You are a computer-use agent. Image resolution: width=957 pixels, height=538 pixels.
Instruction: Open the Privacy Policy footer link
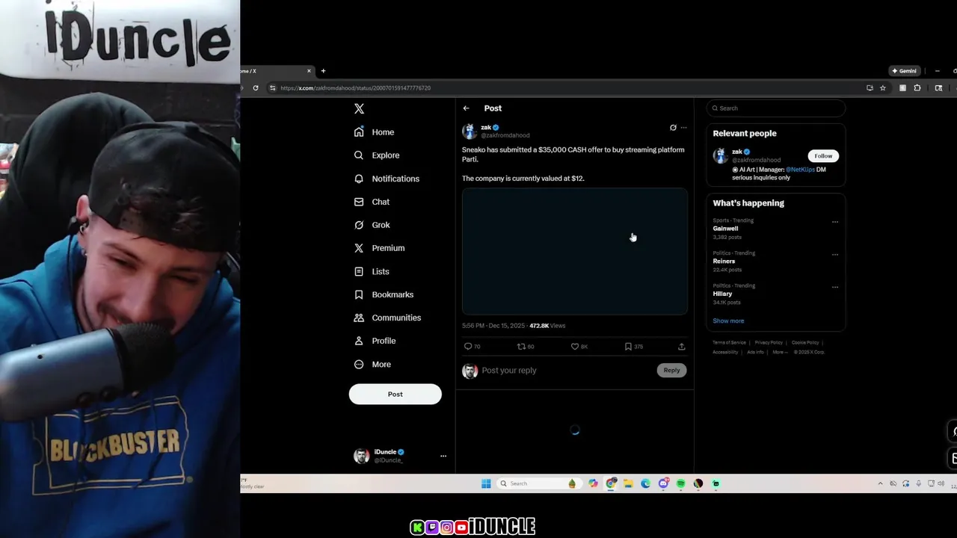click(x=768, y=343)
